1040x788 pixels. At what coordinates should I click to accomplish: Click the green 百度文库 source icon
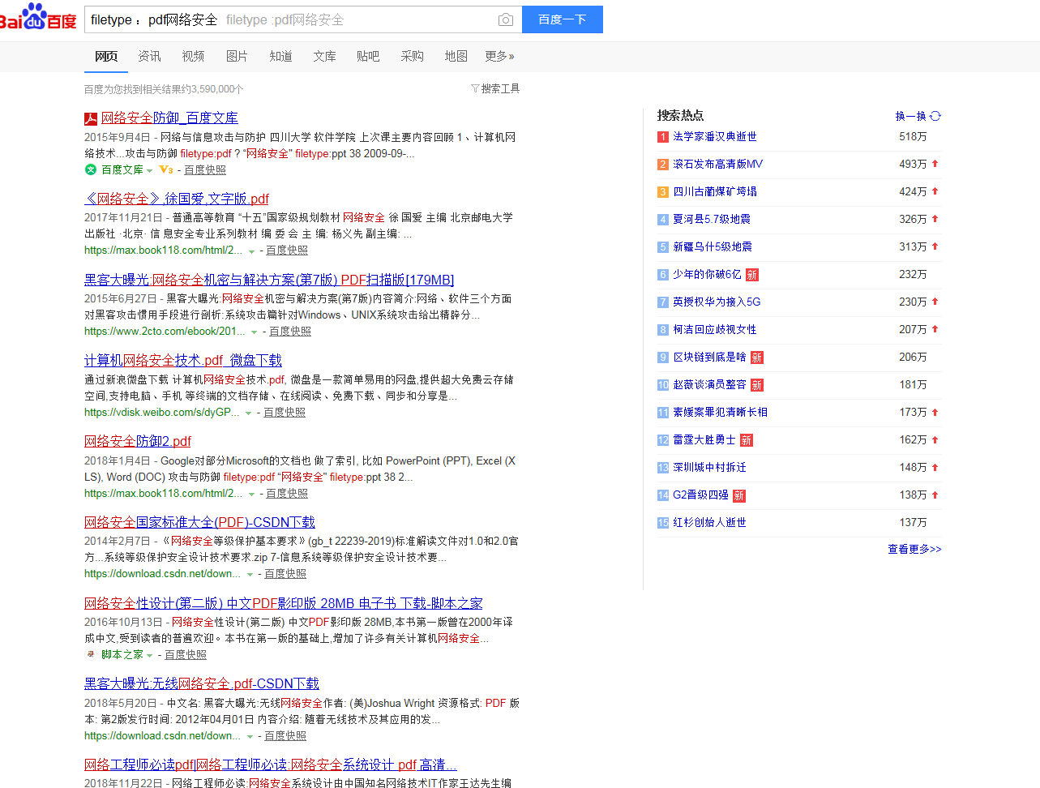[x=91, y=169]
